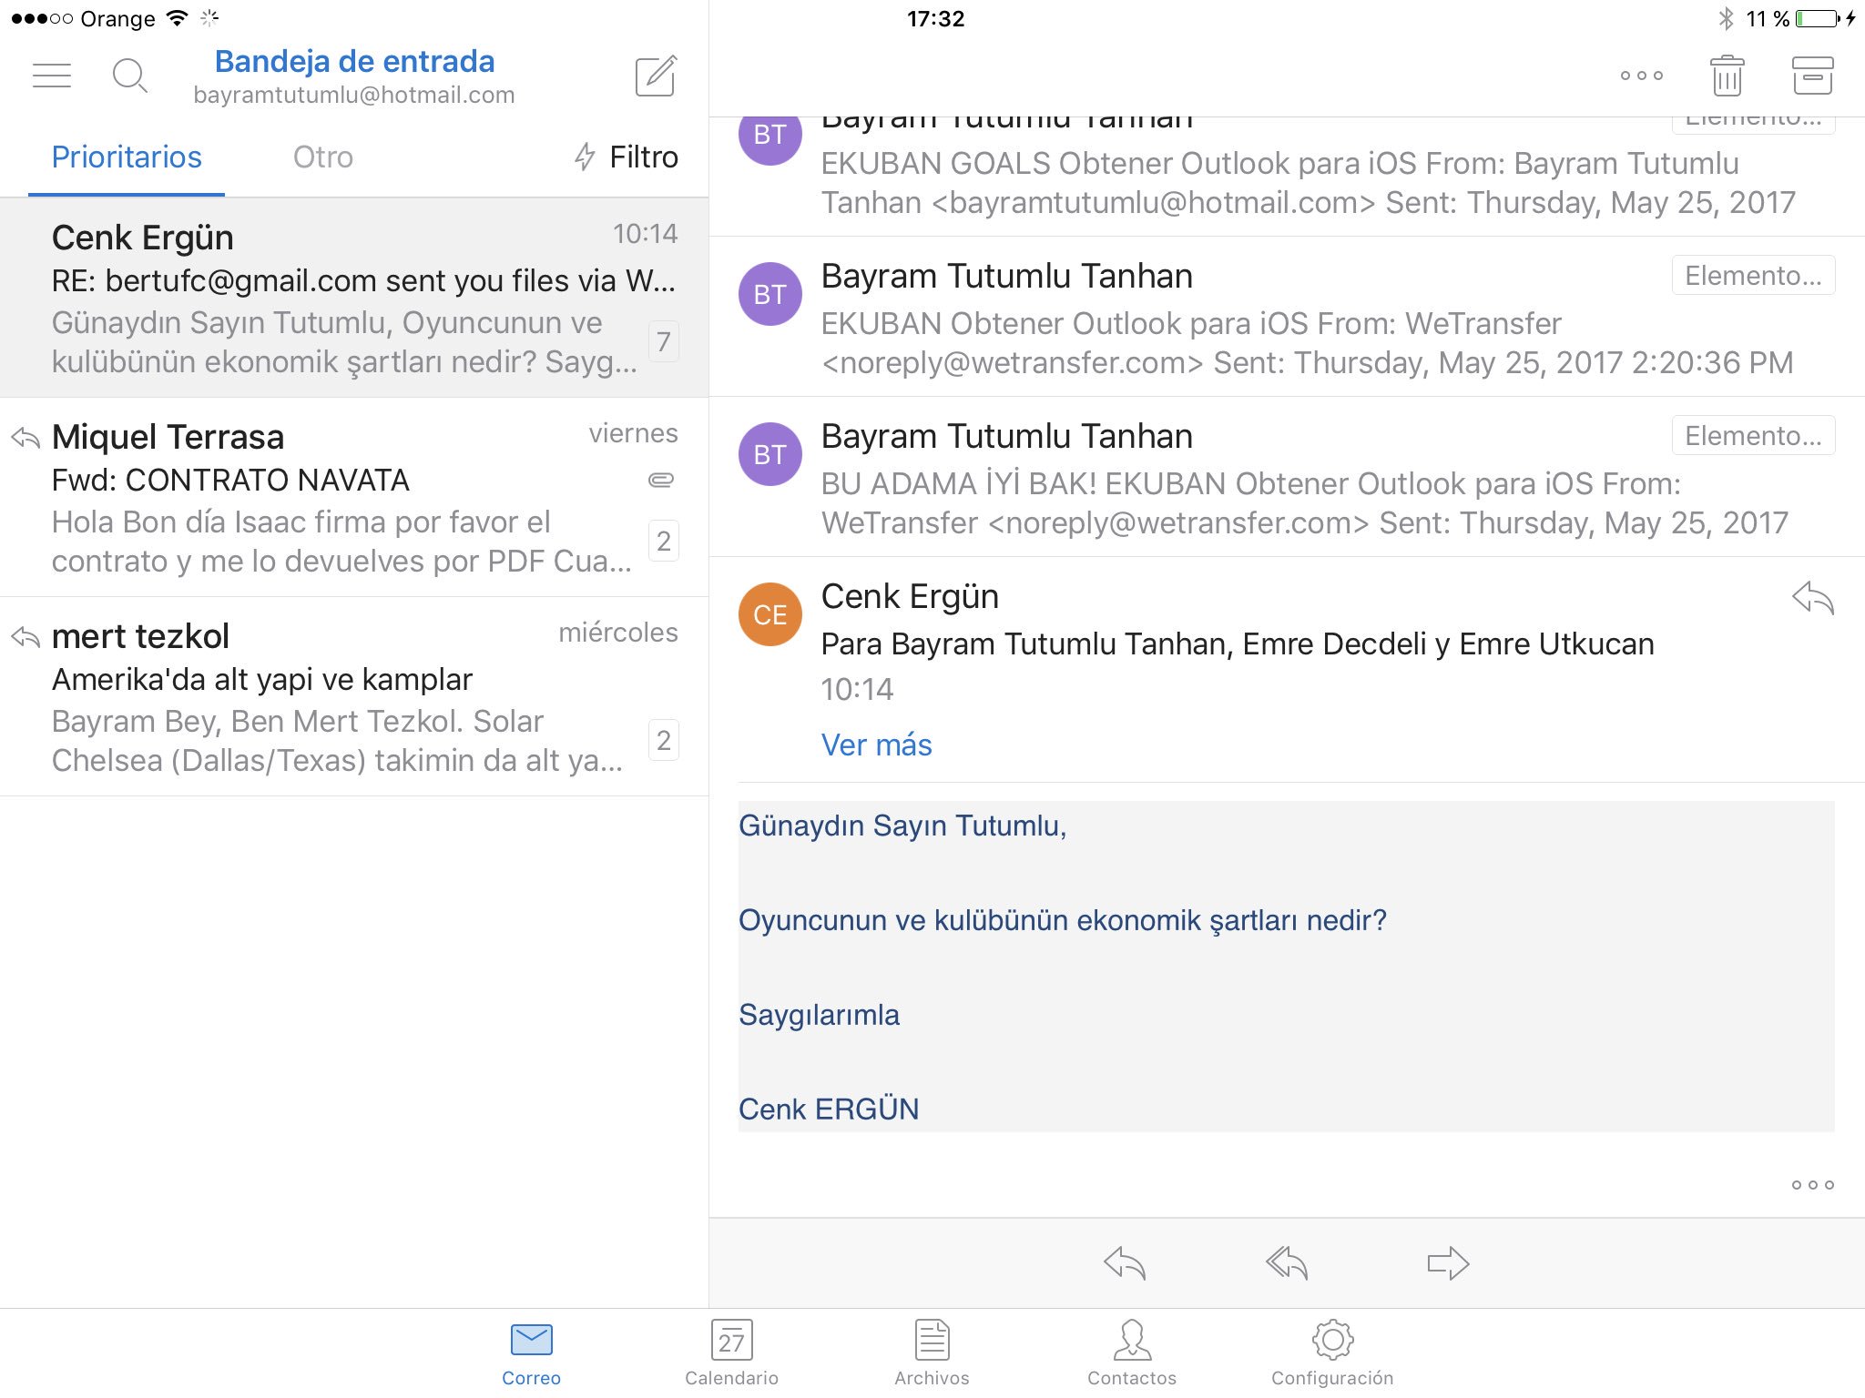Tap thread count badge on mert tezkol email
The width and height of the screenshot is (1865, 1398).
664,741
